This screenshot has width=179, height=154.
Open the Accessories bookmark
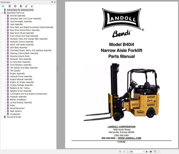(15, 114)
